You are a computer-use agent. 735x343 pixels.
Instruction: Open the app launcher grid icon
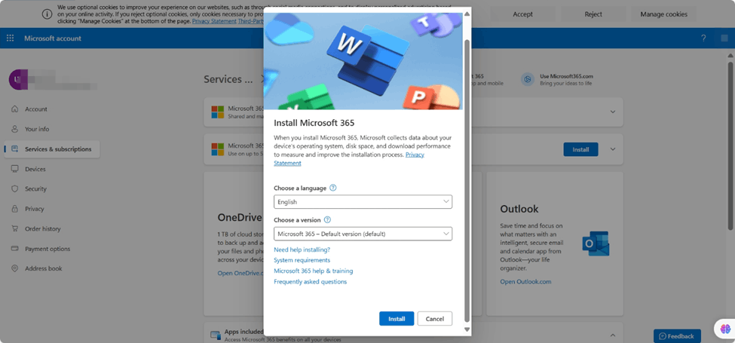10,38
